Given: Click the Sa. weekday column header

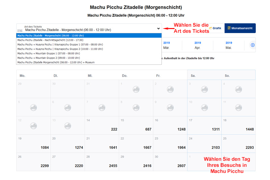Looking at the screenshot, I should 193,76.
